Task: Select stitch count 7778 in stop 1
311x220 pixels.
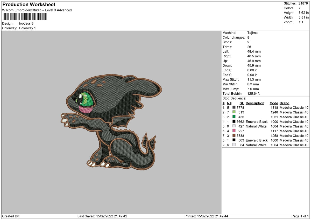Action: coord(240,107)
